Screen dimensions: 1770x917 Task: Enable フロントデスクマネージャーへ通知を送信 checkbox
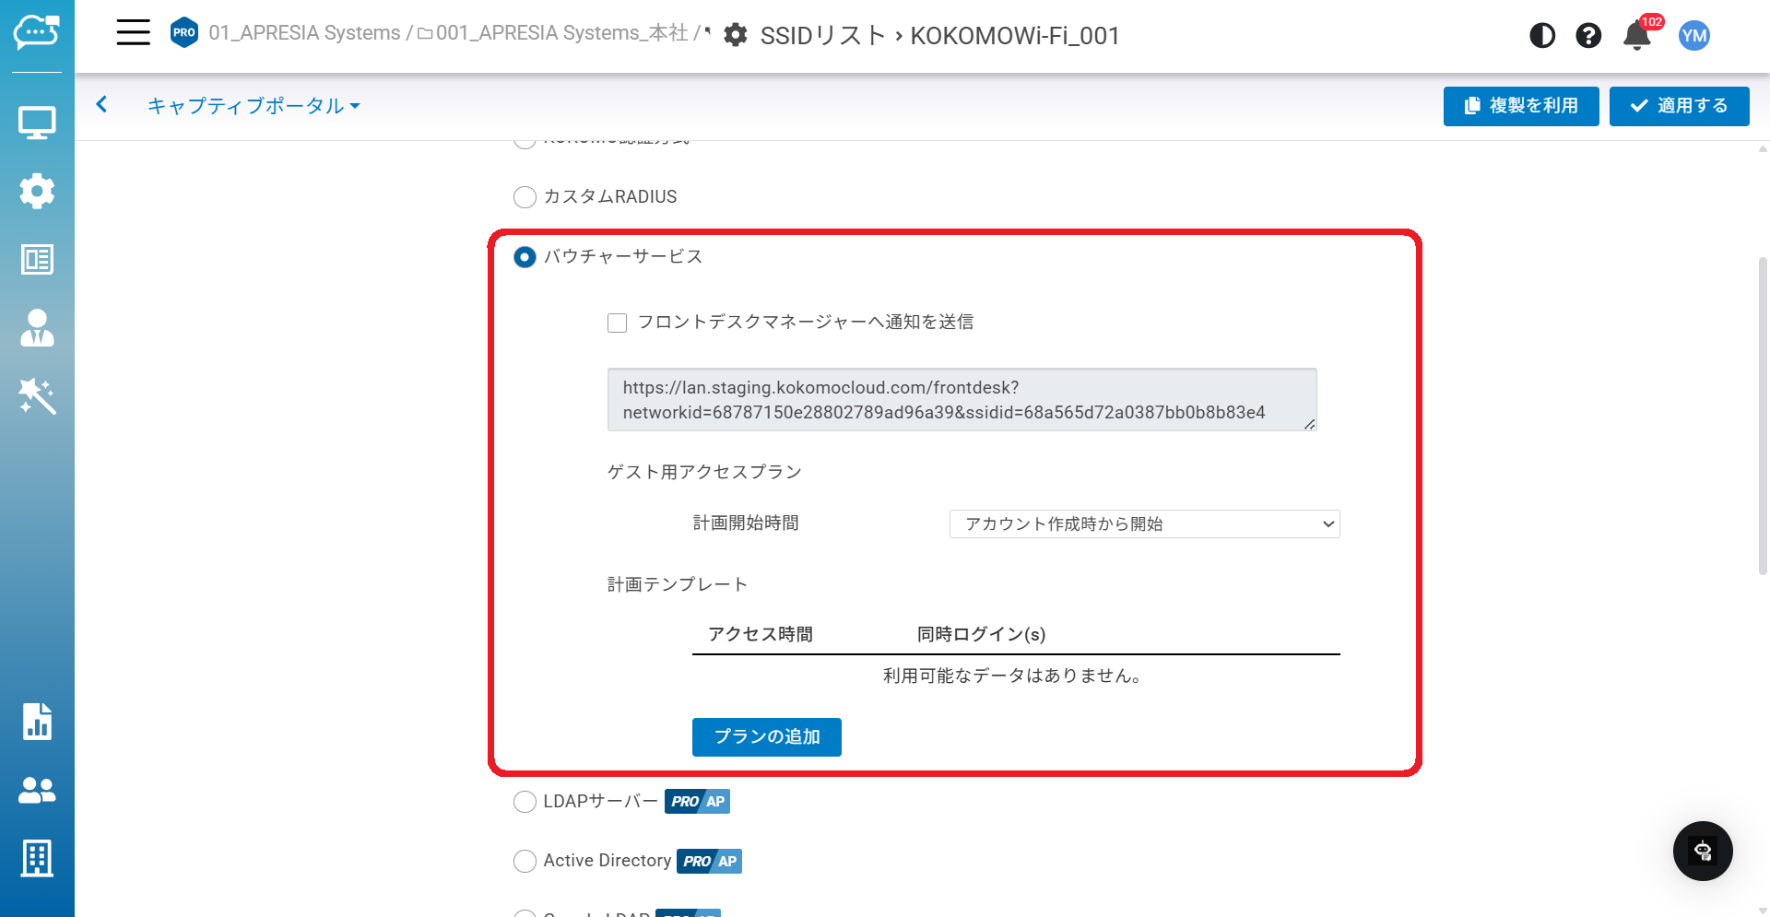click(x=618, y=323)
